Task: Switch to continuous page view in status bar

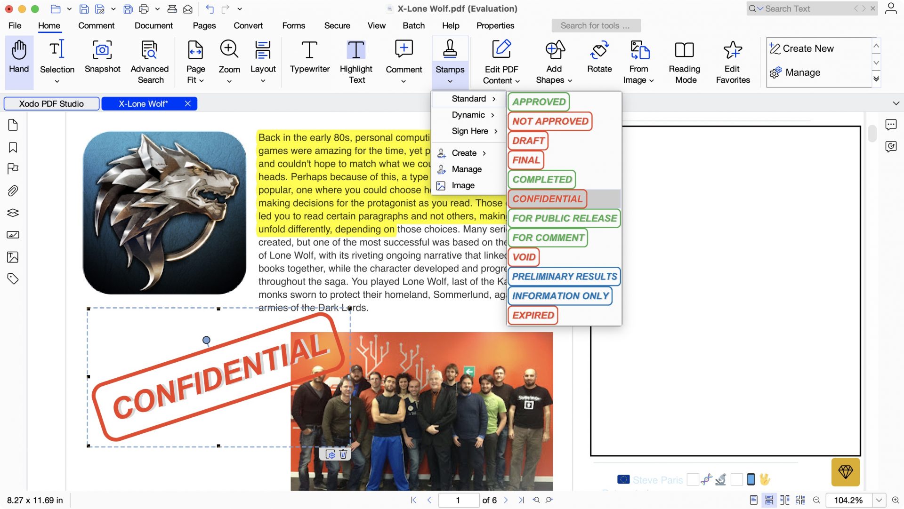Action: (x=770, y=500)
